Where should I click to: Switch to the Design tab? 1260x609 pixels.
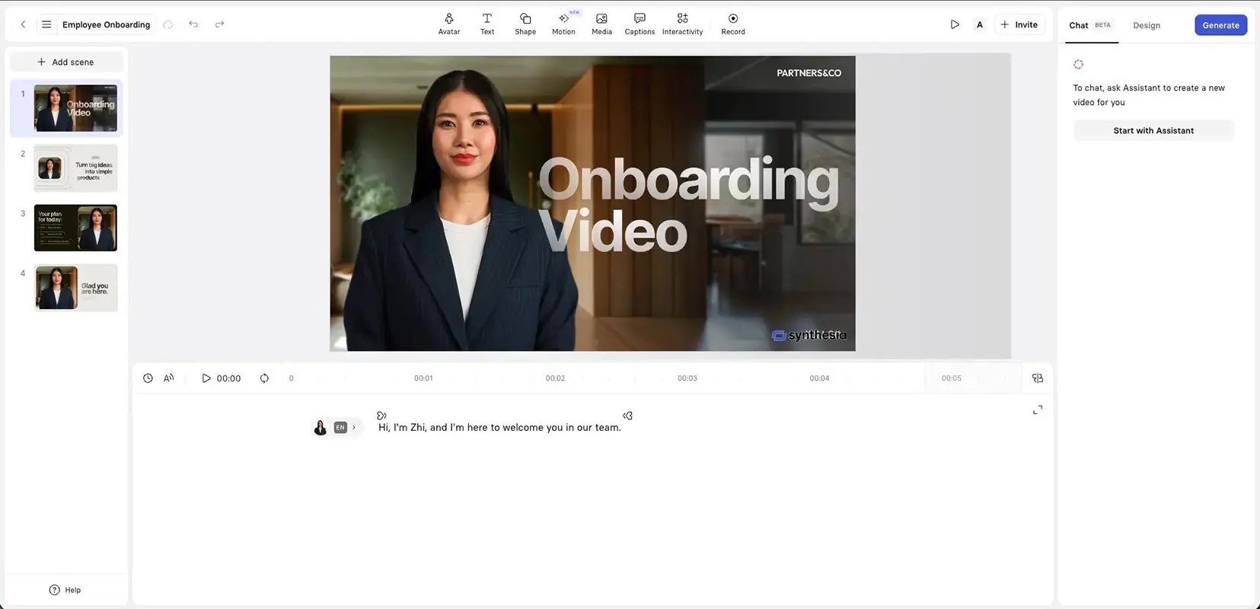pos(1147,25)
